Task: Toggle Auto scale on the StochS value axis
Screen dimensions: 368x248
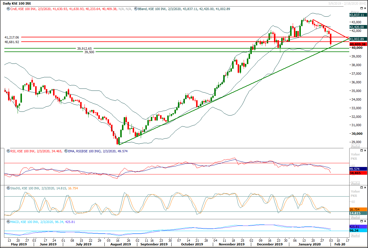Action: (x=355, y=217)
